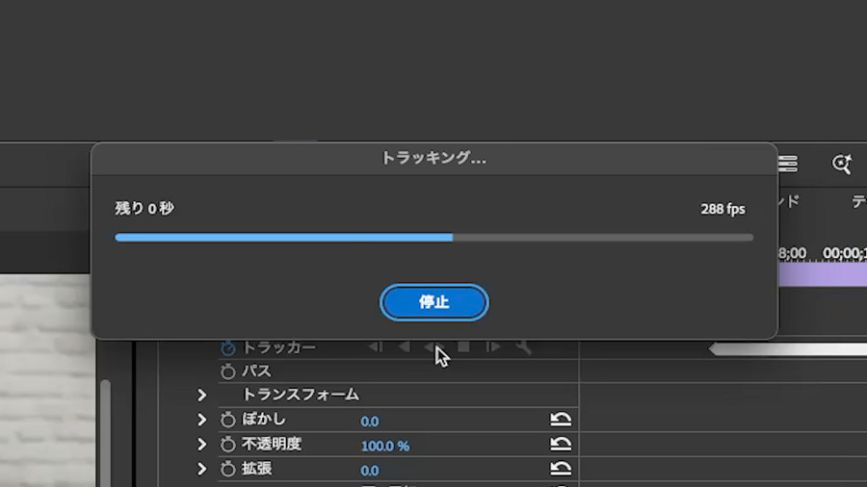Stop tracking with the 停止 button
This screenshot has width=867, height=487.
pos(434,302)
